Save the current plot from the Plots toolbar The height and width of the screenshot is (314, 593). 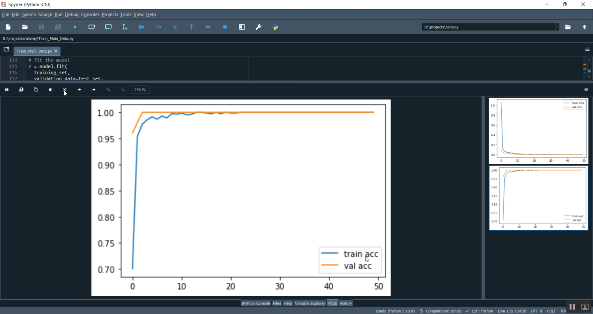point(6,89)
